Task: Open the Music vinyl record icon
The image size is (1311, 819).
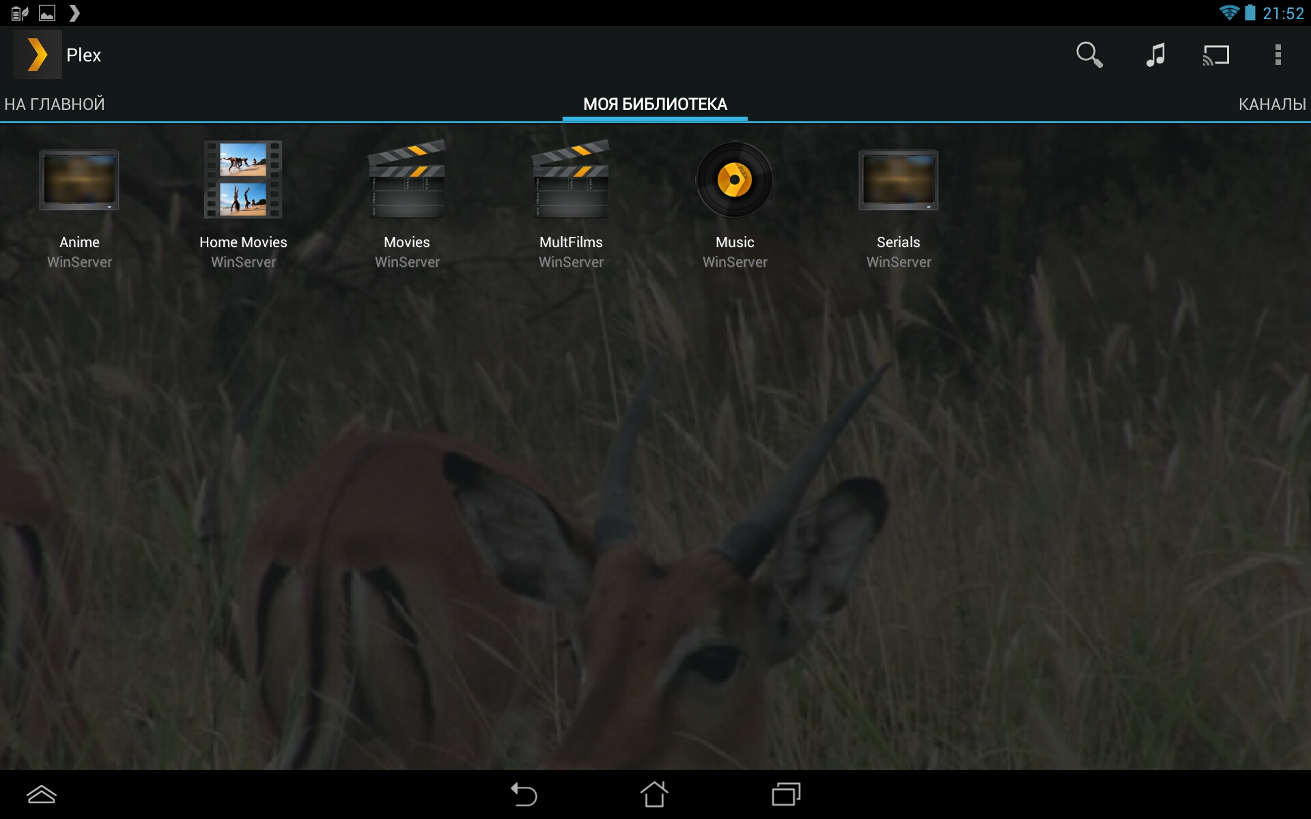Action: [735, 180]
